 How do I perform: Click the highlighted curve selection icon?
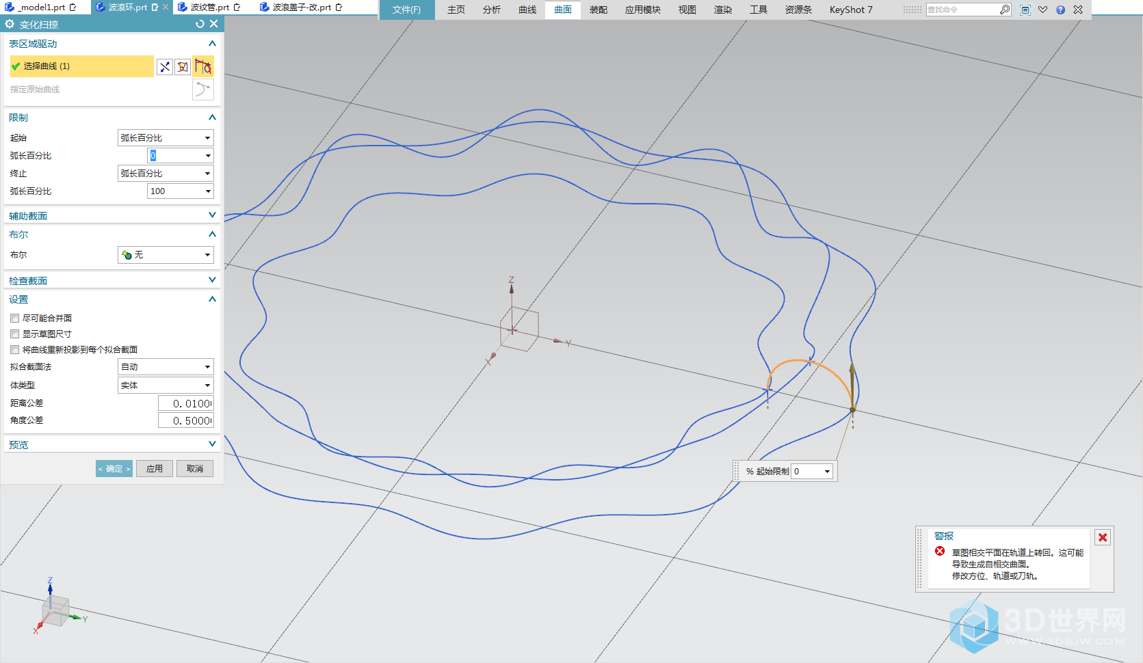click(x=203, y=66)
